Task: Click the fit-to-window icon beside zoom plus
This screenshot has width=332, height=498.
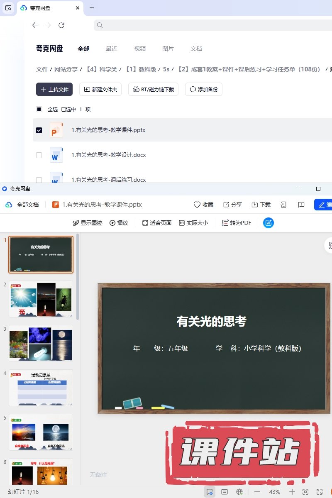Action: 305,492
